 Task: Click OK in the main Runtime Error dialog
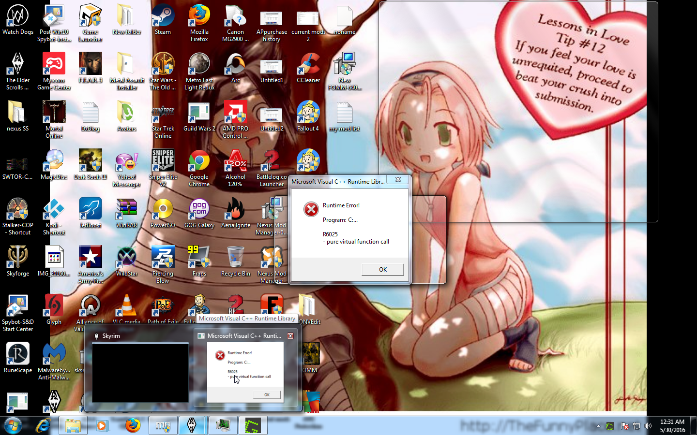(383, 270)
